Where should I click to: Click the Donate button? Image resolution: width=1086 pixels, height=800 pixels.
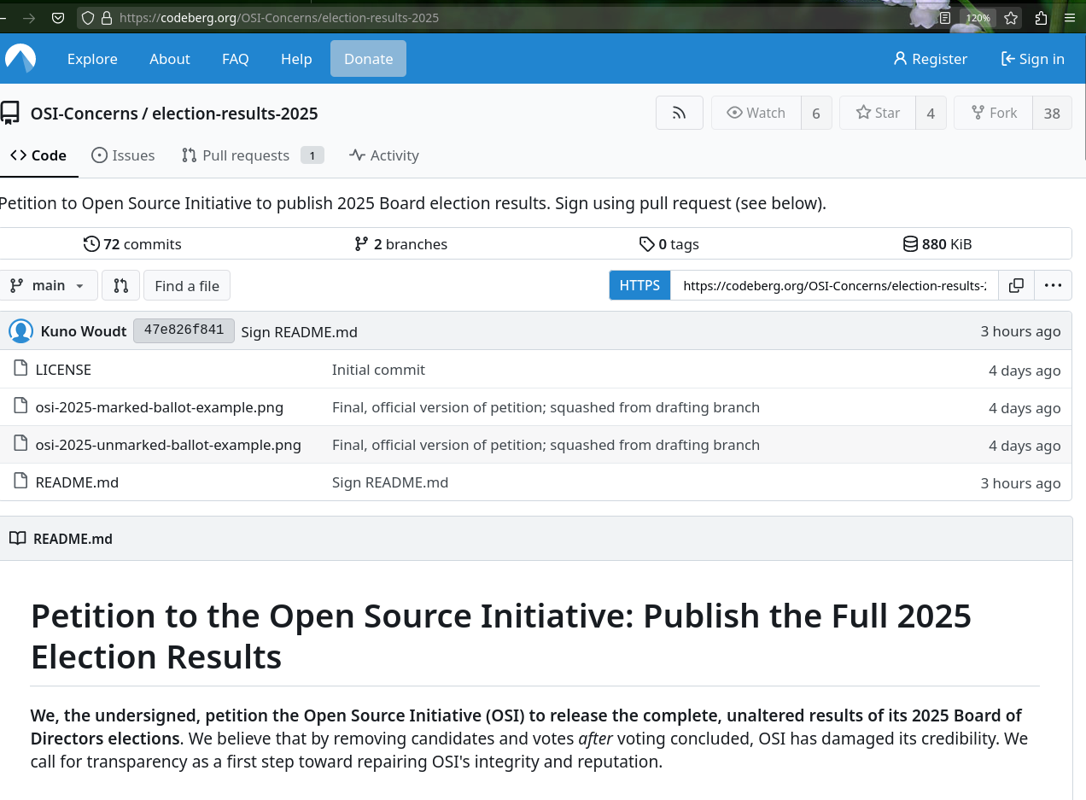[x=369, y=59]
